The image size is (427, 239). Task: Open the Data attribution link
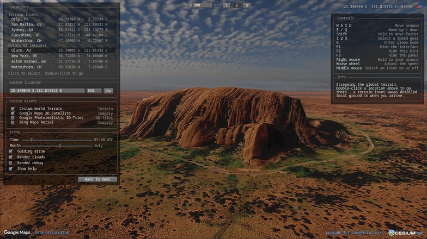coord(52,232)
